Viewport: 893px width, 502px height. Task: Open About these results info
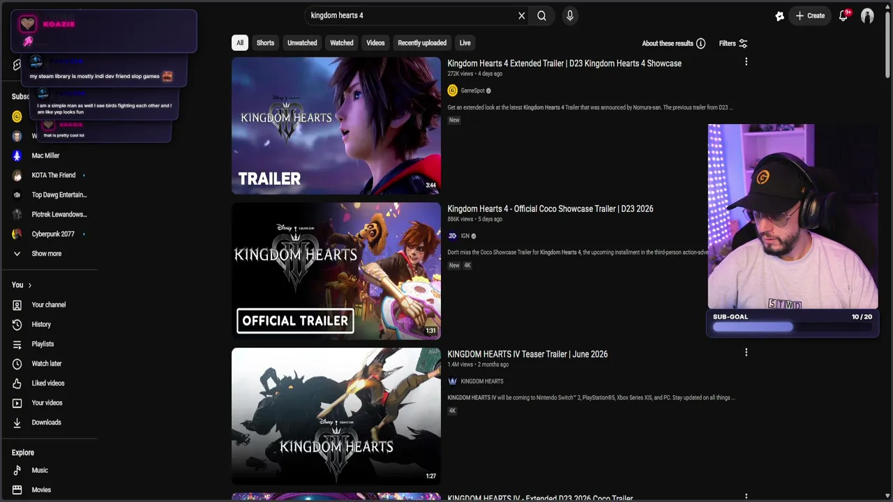674,43
